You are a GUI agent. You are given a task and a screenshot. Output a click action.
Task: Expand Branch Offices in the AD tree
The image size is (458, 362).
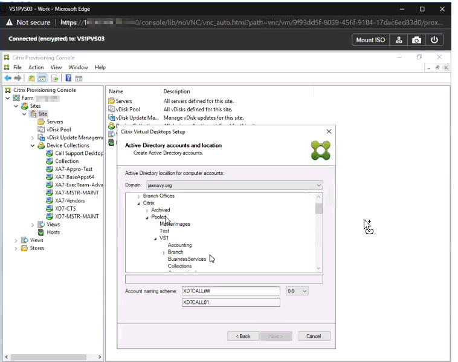click(139, 196)
